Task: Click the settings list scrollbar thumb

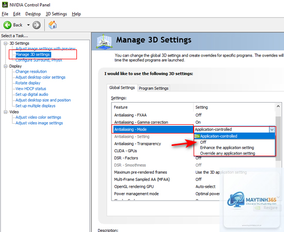Action: (x=278, y=139)
